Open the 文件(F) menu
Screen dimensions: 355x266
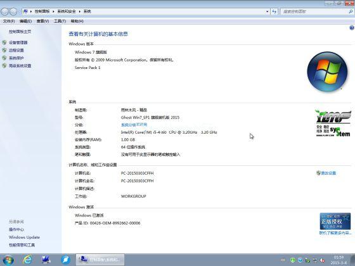pos(9,21)
